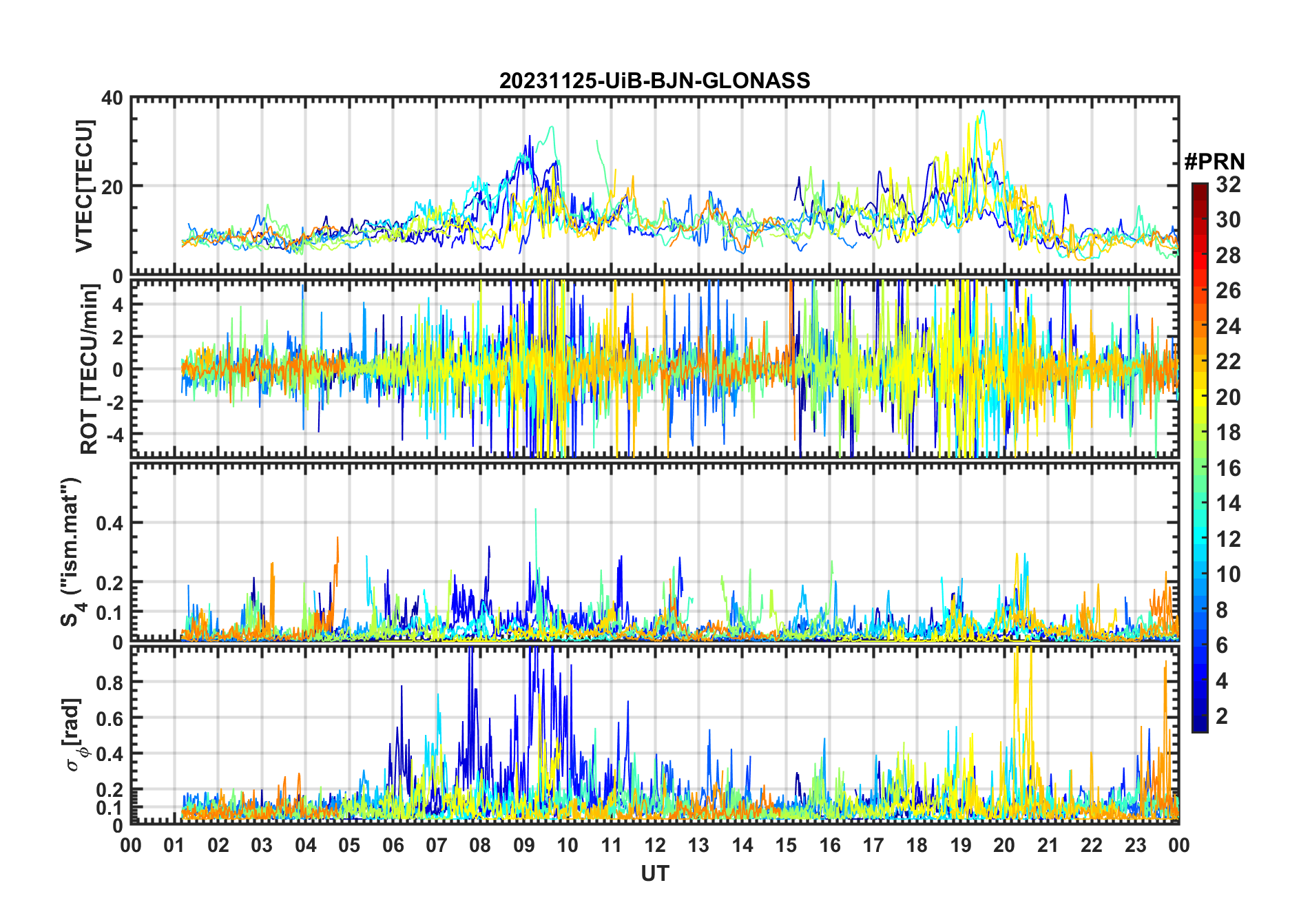Click UT hour label "06" on x-axis
Screen dimensions: 1310x916
(393, 845)
